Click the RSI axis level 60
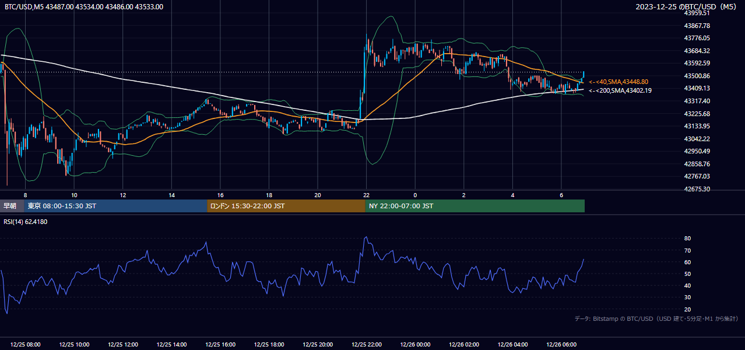745x350 pixels. pyautogui.click(x=687, y=262)
